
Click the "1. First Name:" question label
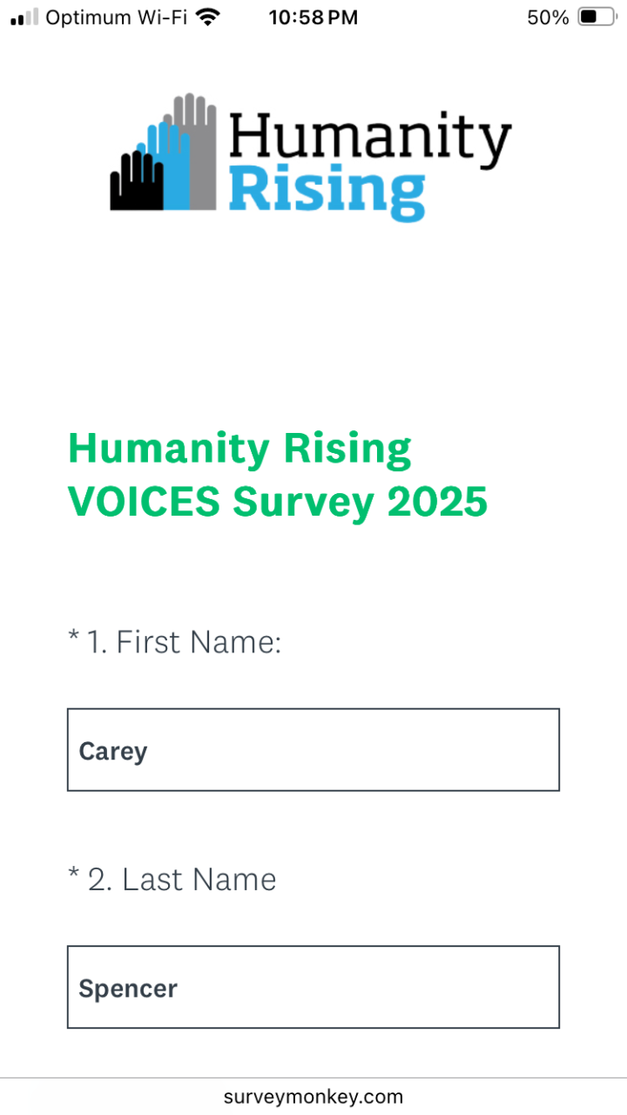[184, 643]
